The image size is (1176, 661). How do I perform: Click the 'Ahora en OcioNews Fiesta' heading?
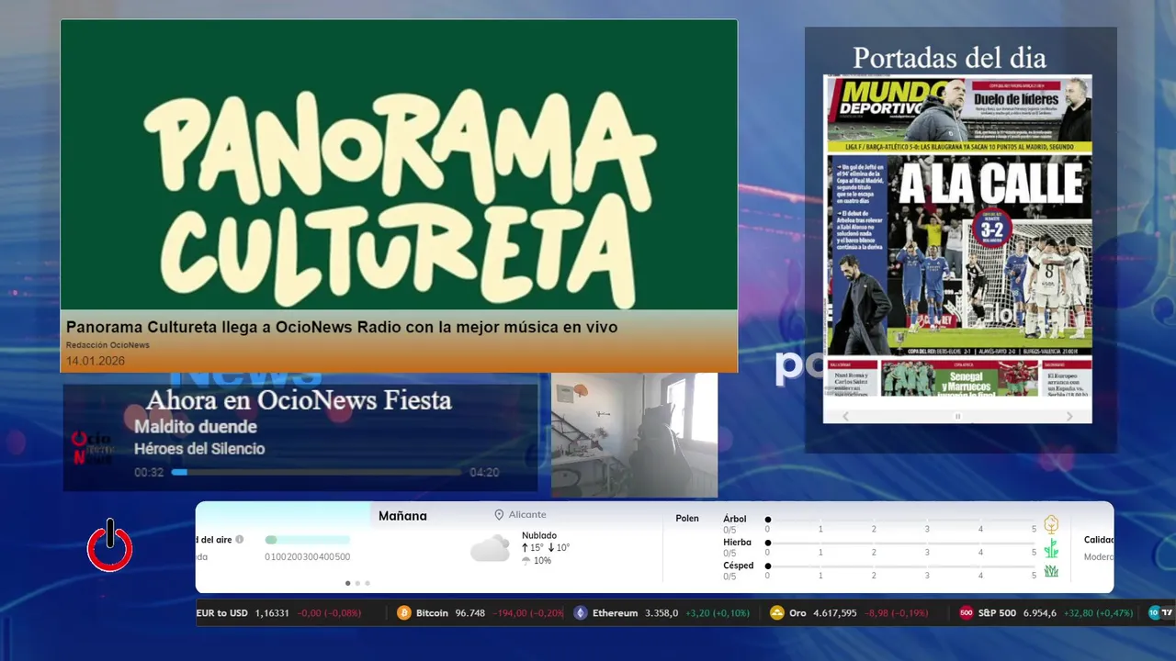pos(299,400)
